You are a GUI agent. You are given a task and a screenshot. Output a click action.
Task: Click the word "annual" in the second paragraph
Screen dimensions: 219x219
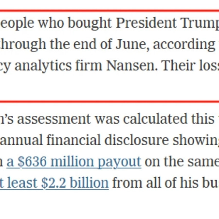point(21,141)
